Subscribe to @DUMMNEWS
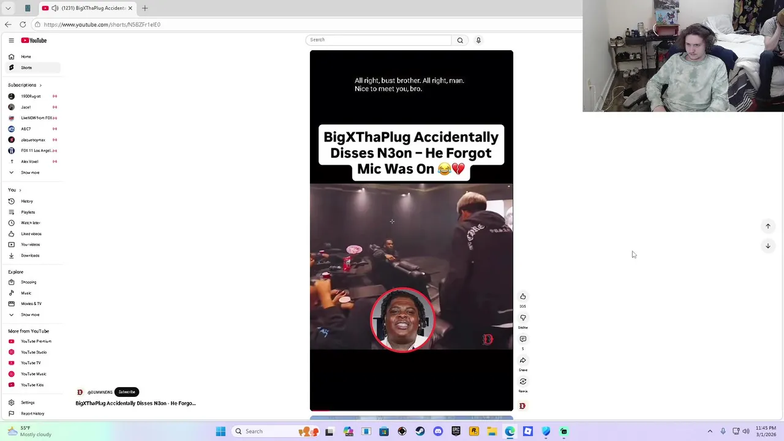 [127, 392]
